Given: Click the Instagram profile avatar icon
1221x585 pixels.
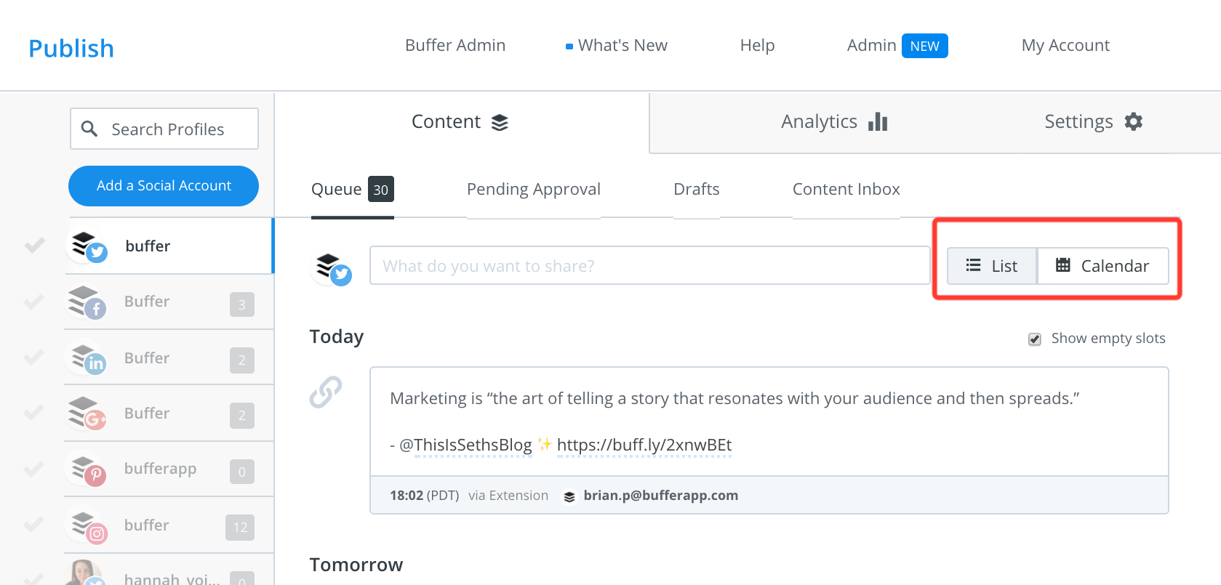Looking at the screenshot, I should point(87,525).
